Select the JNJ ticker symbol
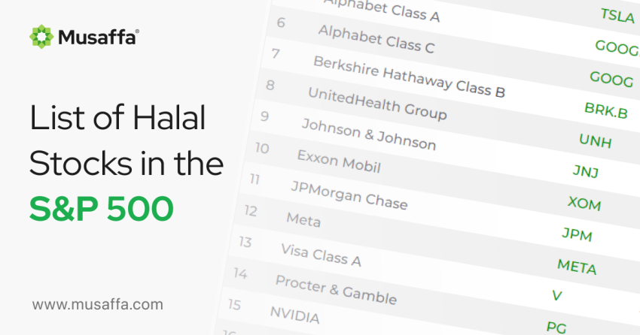Viewport: 640px width, 335px height. tap(585, 173)
